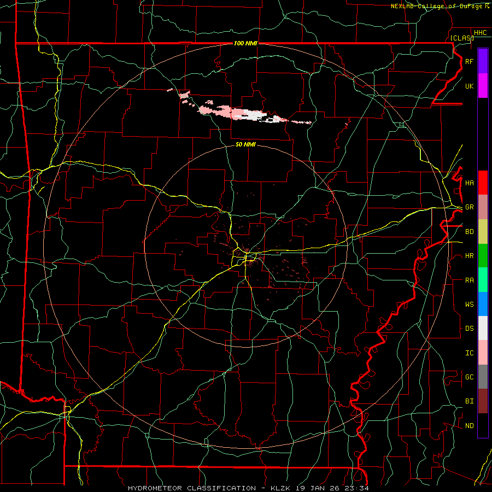Click the NEXLAB College of DuPage credit
492x492 pixels.
pyautogui.click(x=440, y=6)
